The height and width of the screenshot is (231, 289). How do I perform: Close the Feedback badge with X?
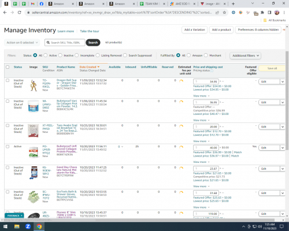[21, 215]
